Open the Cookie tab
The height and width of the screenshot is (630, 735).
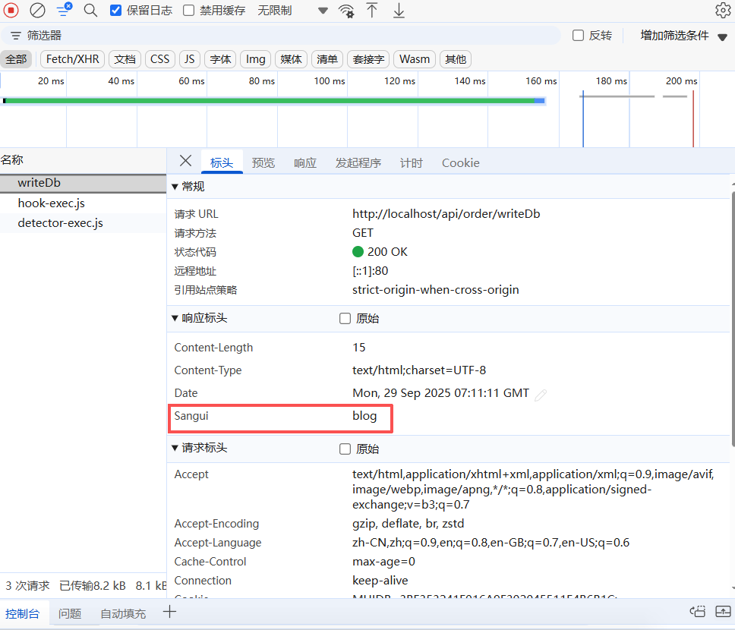[460, 163]
